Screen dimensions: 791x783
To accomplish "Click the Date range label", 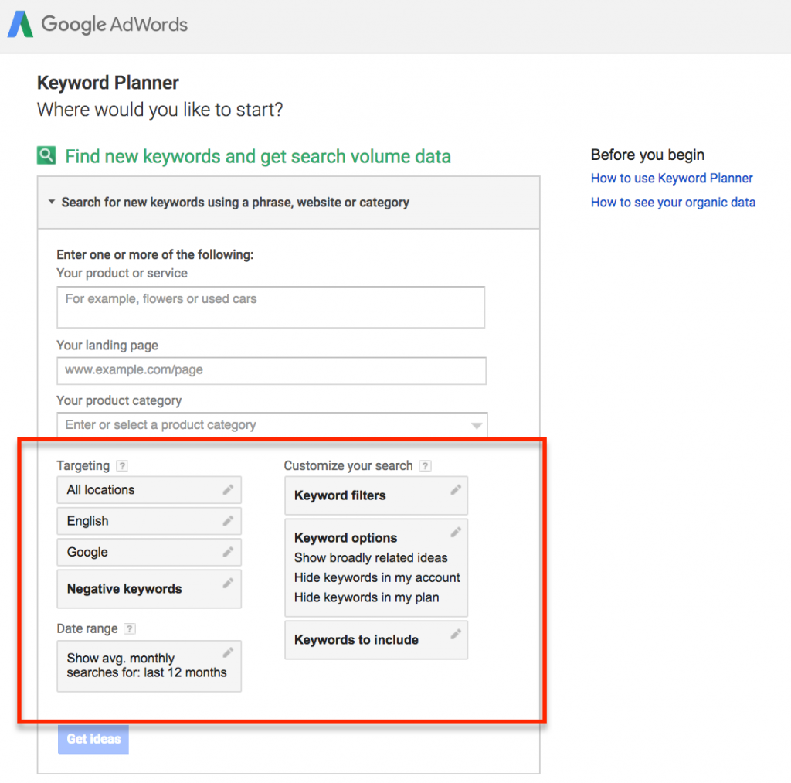I will 87,628.
